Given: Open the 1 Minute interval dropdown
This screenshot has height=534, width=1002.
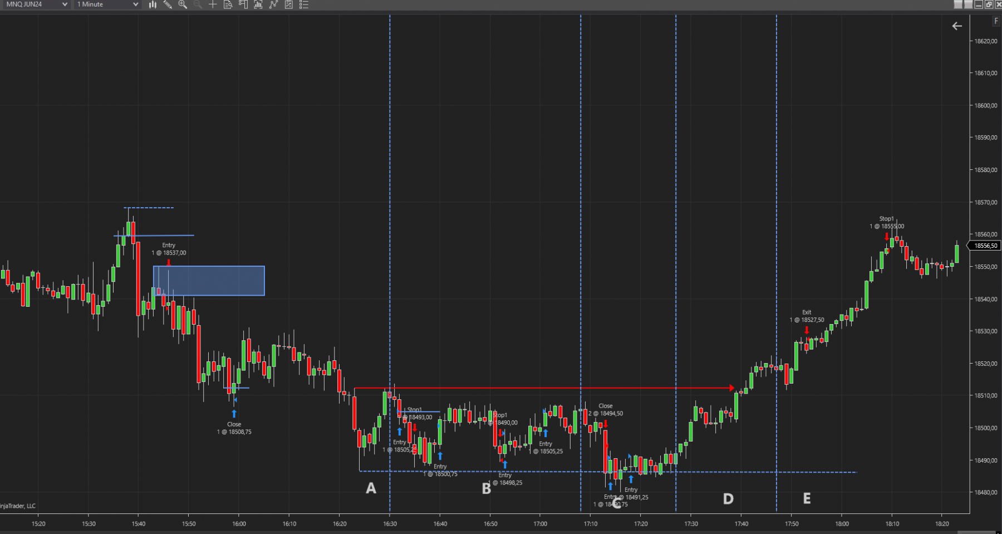Looking at the screenshot, I should 107,4.
